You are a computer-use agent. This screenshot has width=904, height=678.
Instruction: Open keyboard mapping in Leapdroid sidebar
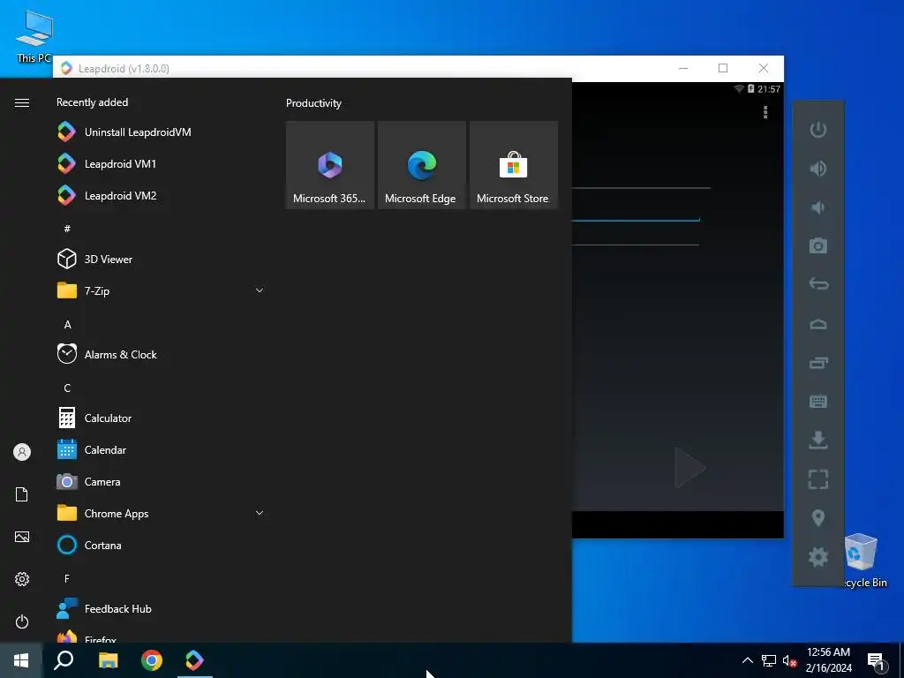(x=818, y=401)
